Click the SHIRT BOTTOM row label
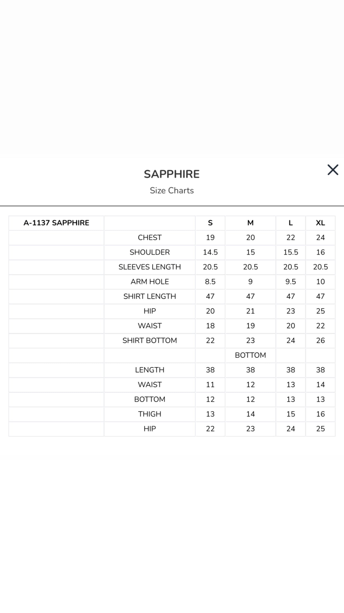Viewport: 344px width, 613px height. point(149,340)
